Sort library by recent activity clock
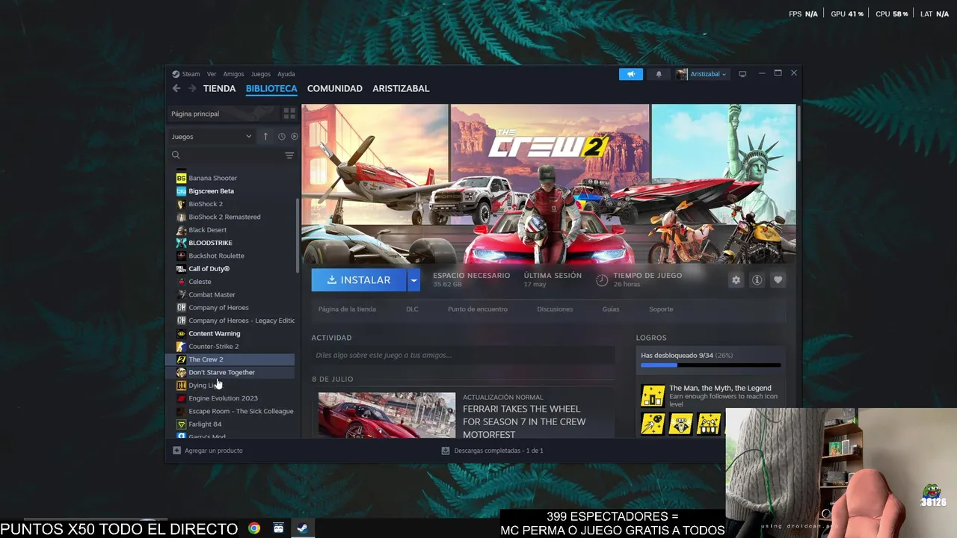 pyautogui.click(x=281, y=137)
